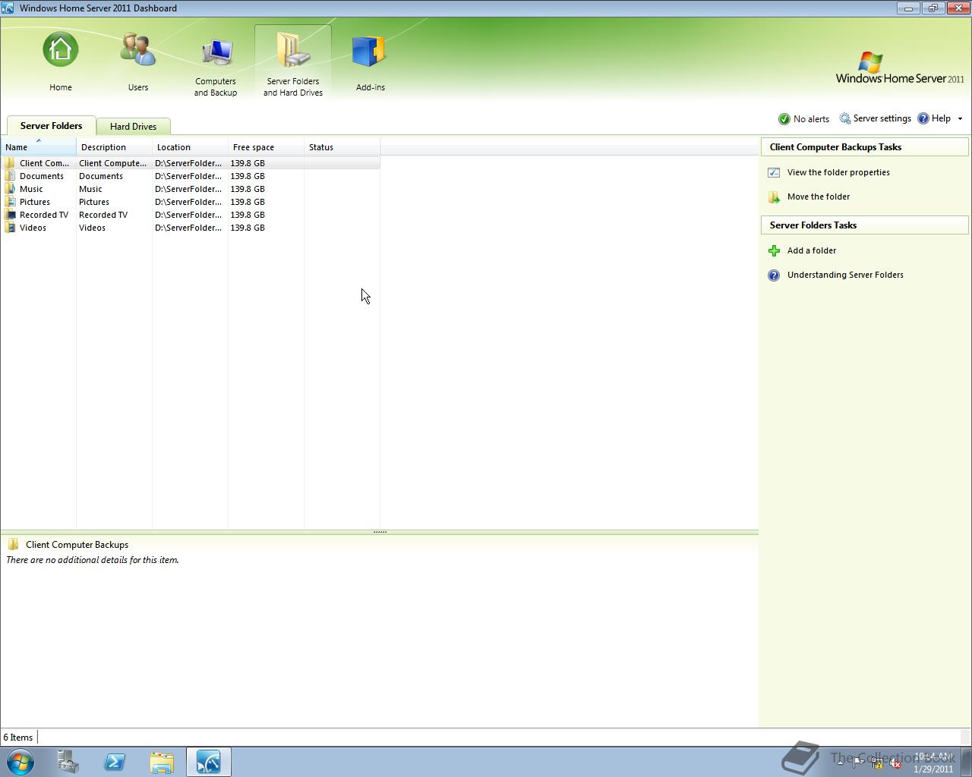Open Server Manager from the taskbar

(68, 761)
